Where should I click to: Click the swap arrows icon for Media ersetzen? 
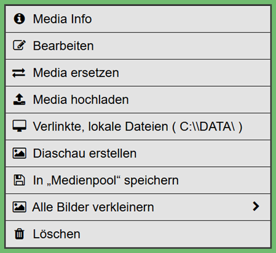click(18, 73)
